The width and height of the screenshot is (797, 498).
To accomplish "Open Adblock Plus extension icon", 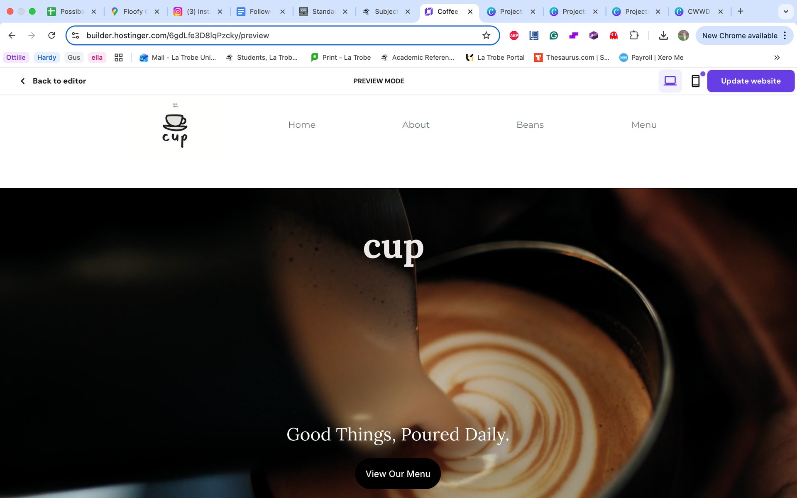I will click(x=514, y=35).
